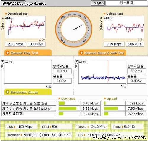Click the arrow icon on Network Game & VoIP Test
Screen dimensions: 148x141
(81, 53)
